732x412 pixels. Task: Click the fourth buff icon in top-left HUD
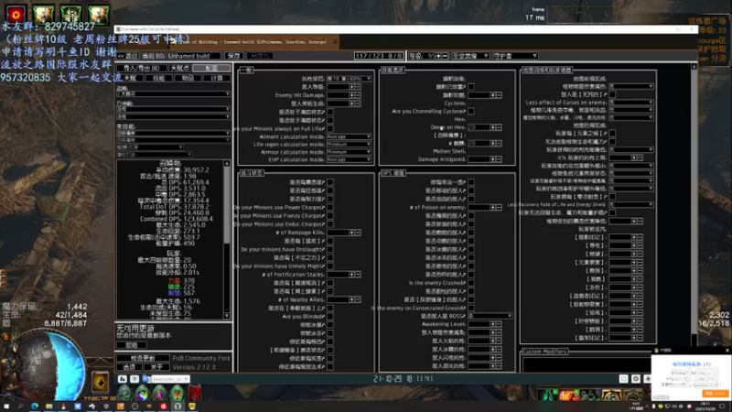point(99,14)
